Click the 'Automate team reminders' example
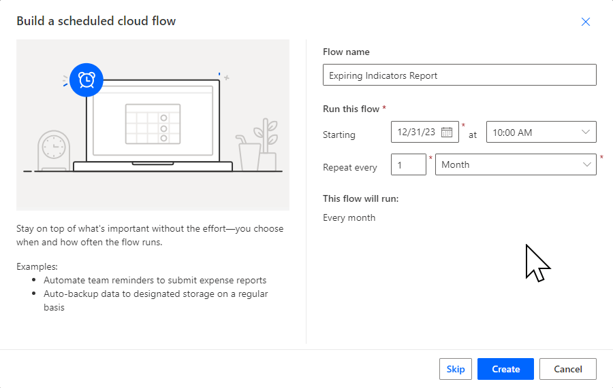613x388 pixels. tap(155, 280)
